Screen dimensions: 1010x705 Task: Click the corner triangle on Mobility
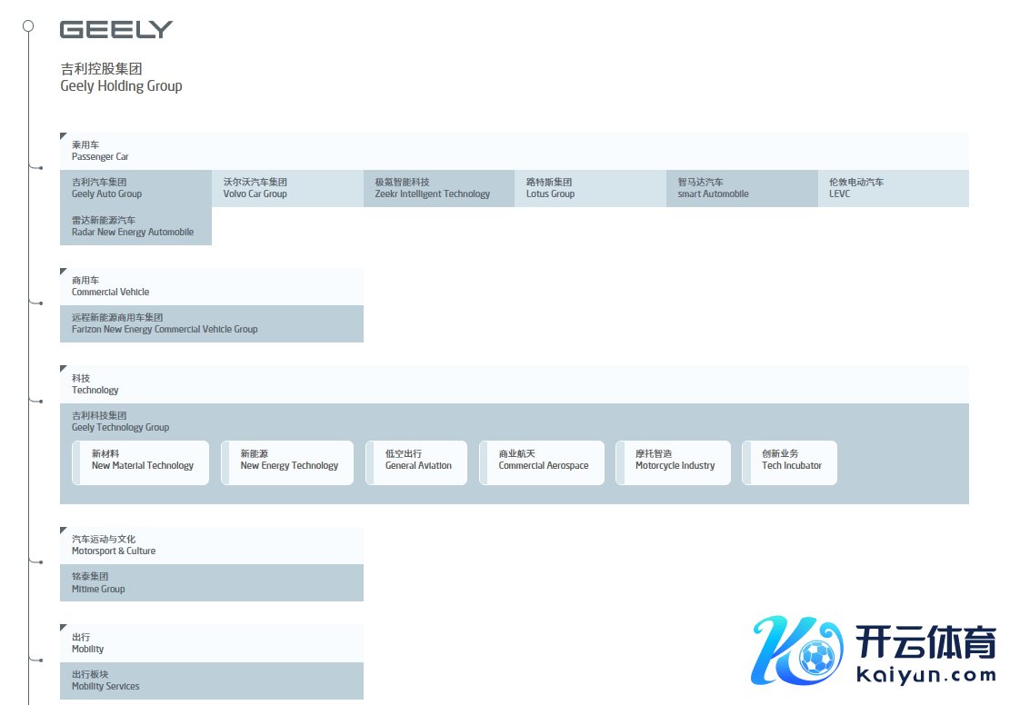[63, 627]
